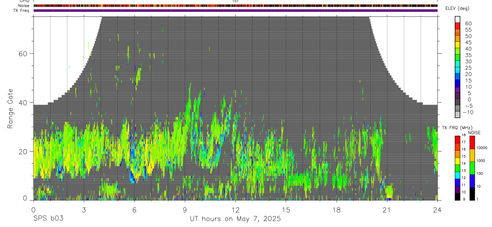Click the '17' label on TX FRQ legend
The image size is (492, 227).
tap(464, 142)
